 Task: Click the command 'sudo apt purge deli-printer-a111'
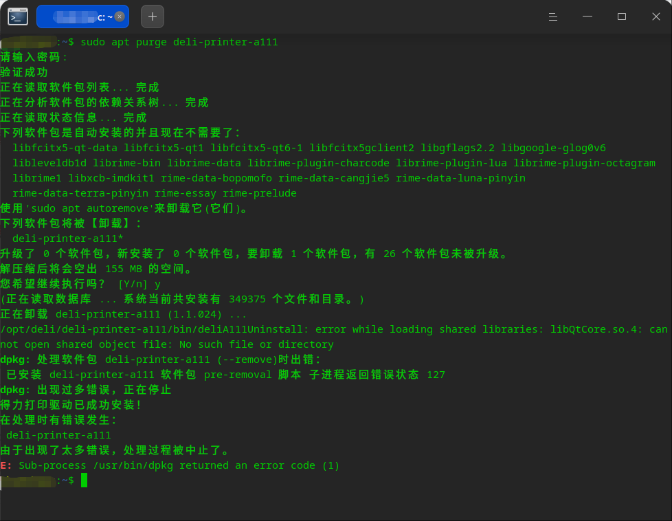[x=179, y=42]
